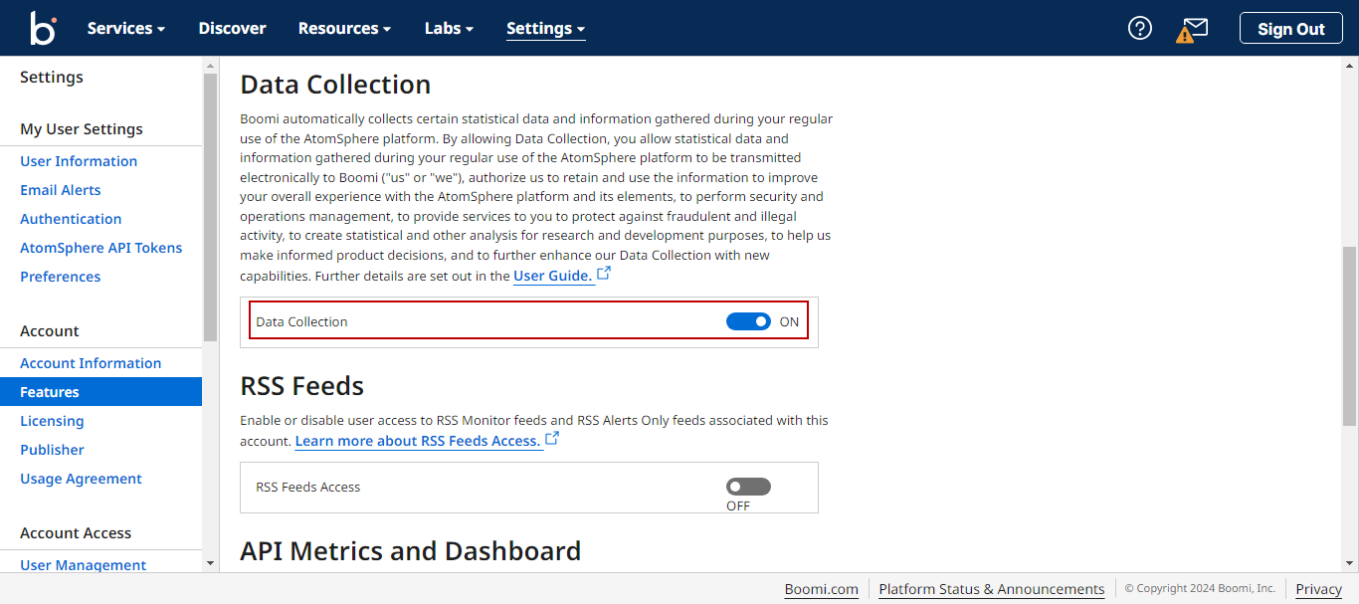Open the Usage Agreement page

click(82, 479)
